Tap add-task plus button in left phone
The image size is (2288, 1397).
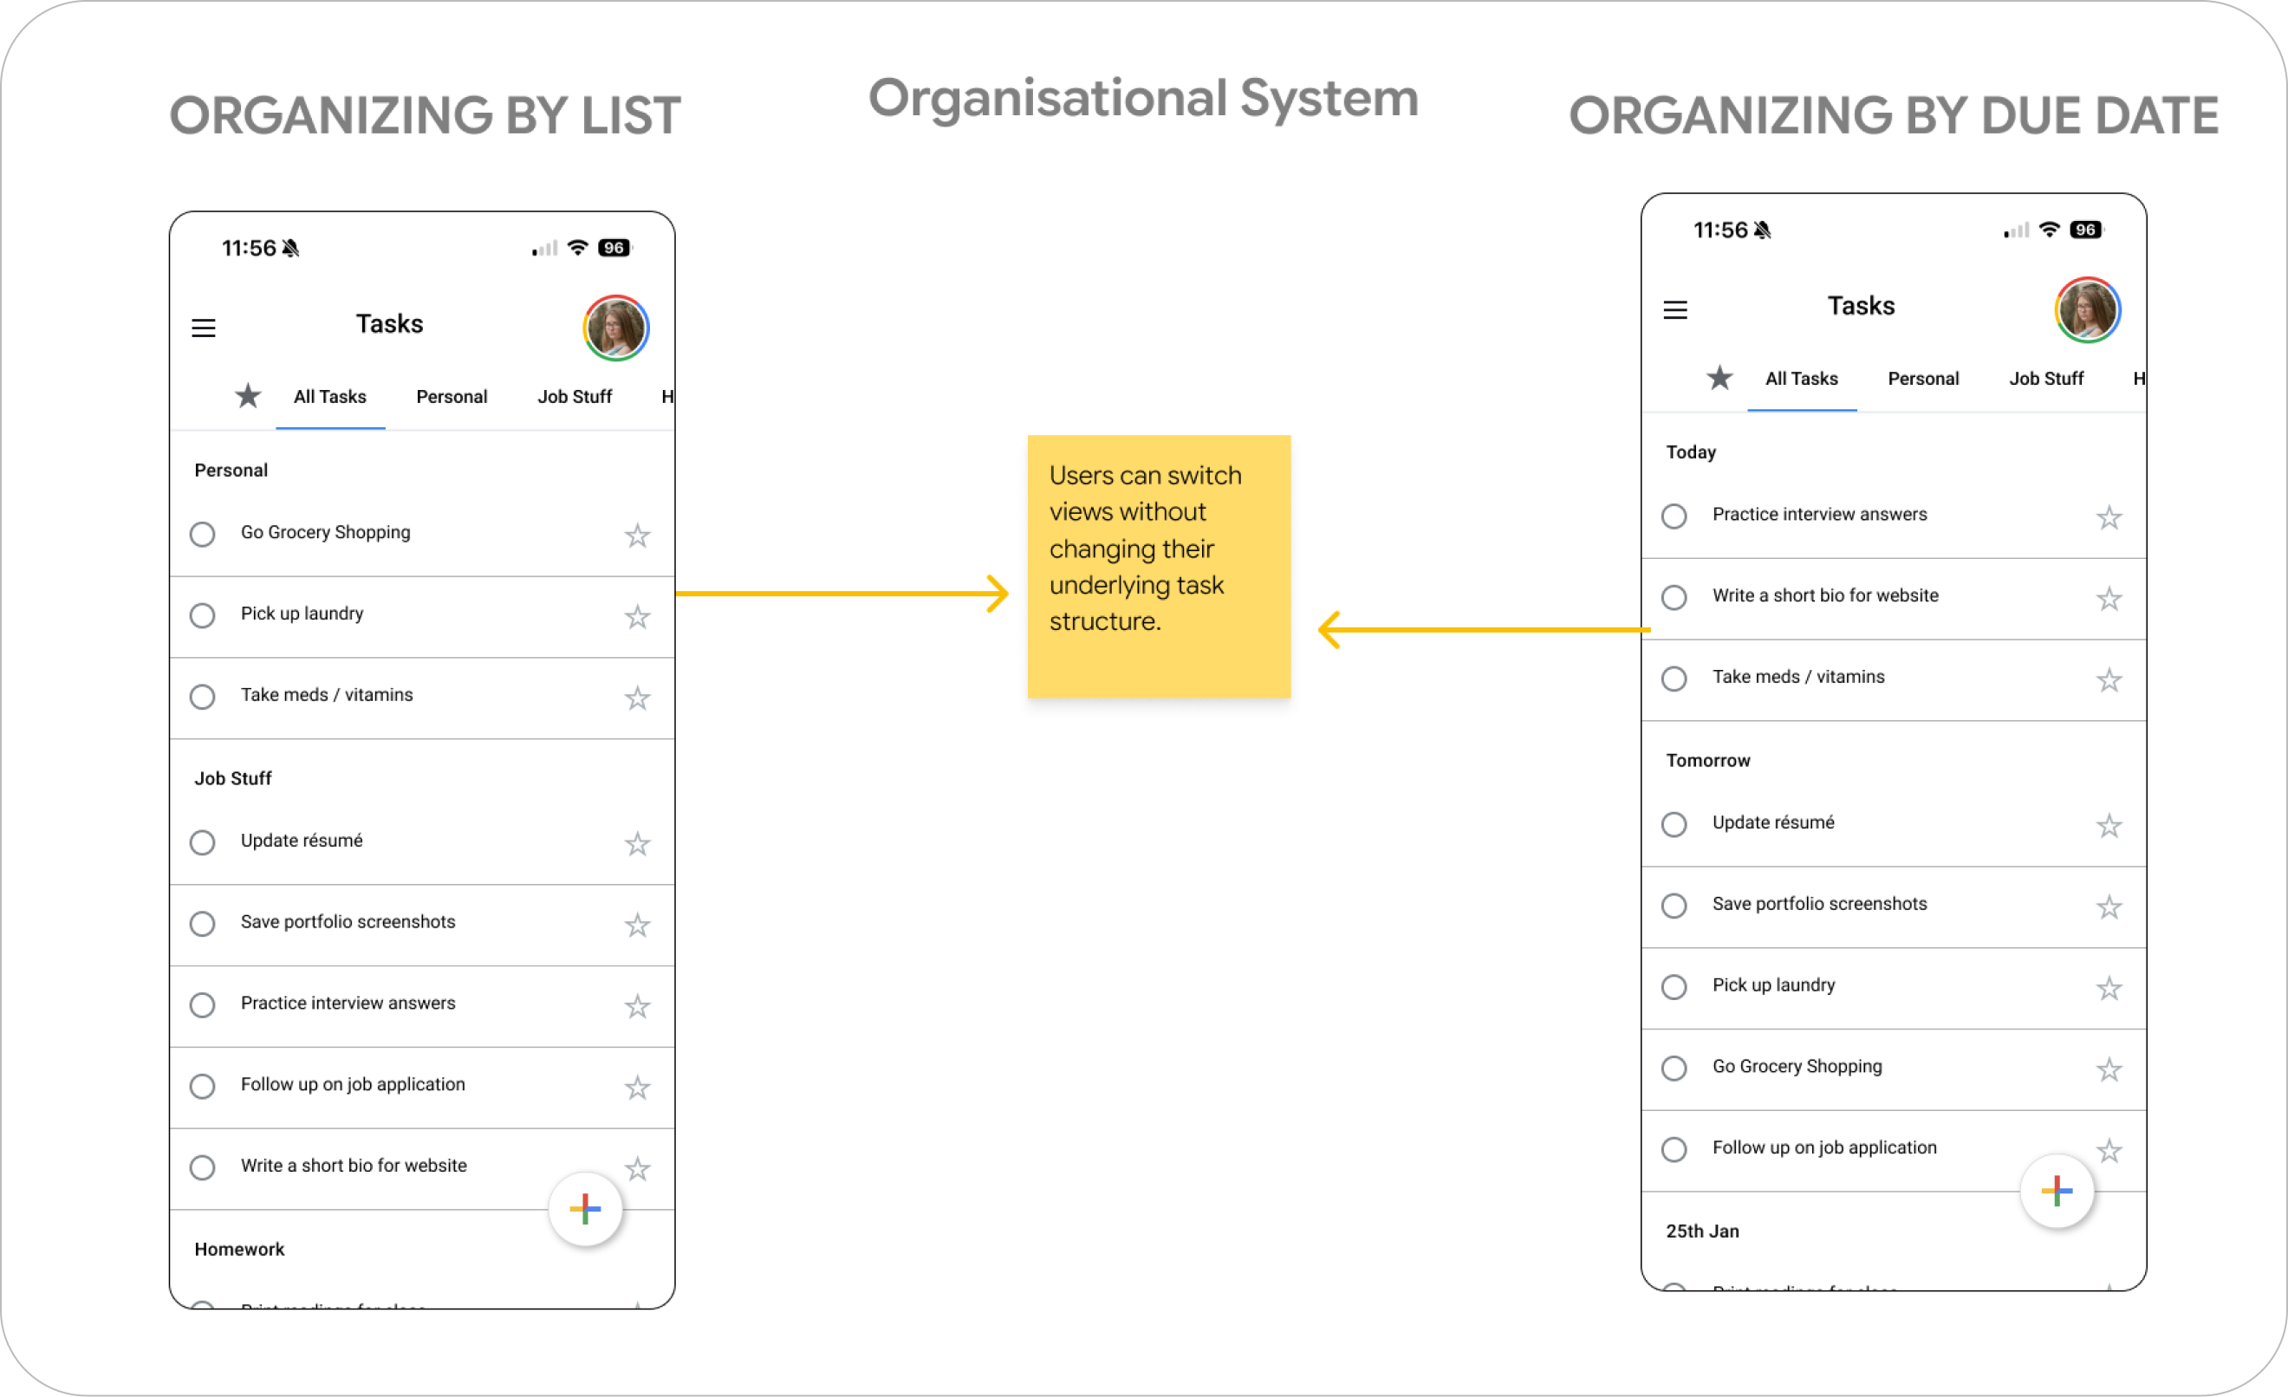tap(585, 1209)
